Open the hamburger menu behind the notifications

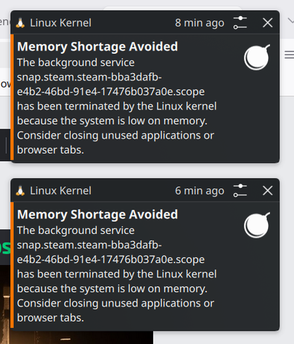[289, 54]
